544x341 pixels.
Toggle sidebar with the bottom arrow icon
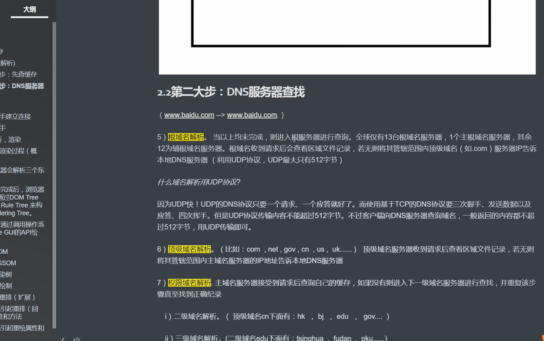(63, 339)
